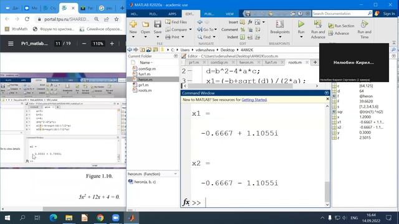The width and height of the screenshot is (399, 224).
Task: Open Chrome from the taskbar
Action: click(x=100, y=218)
